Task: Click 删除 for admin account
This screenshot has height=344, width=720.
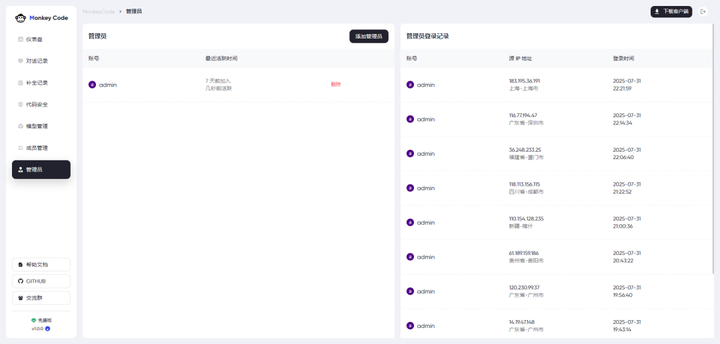Action: click(x=335, y=85)
